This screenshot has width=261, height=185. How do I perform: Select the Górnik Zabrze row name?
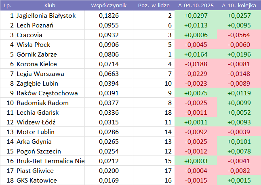37,55
